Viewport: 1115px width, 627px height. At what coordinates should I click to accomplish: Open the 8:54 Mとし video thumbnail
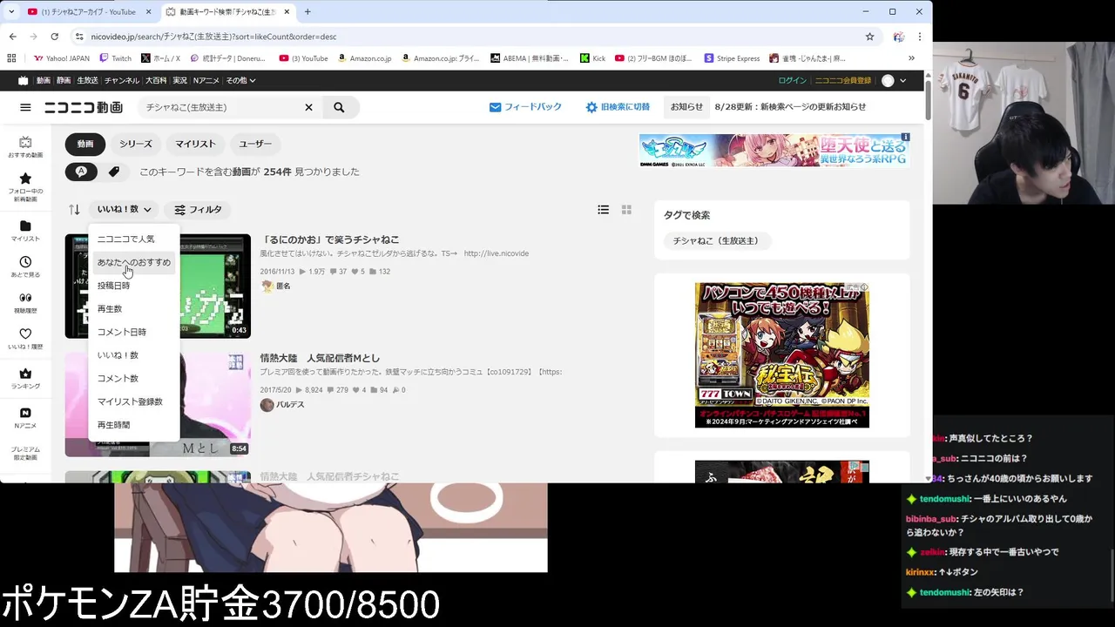158,405
